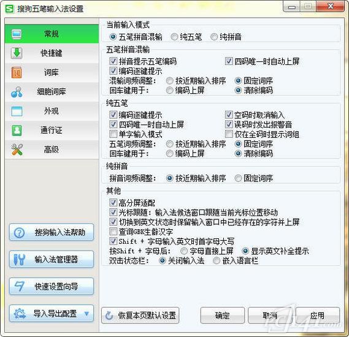Click the question mark icon for 搜狗输入法帮助
349x337 pixels.
[x=19, y=233]
